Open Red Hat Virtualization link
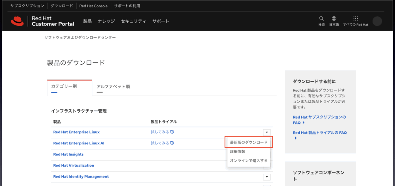 click(x=73, y=166)
